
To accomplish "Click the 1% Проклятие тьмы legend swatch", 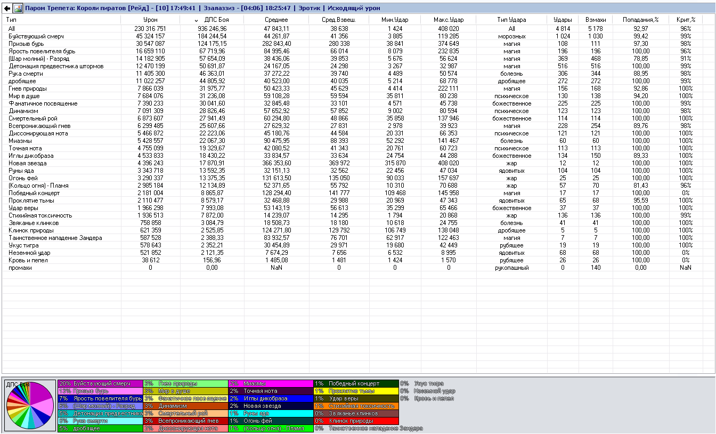I will 356,391.
